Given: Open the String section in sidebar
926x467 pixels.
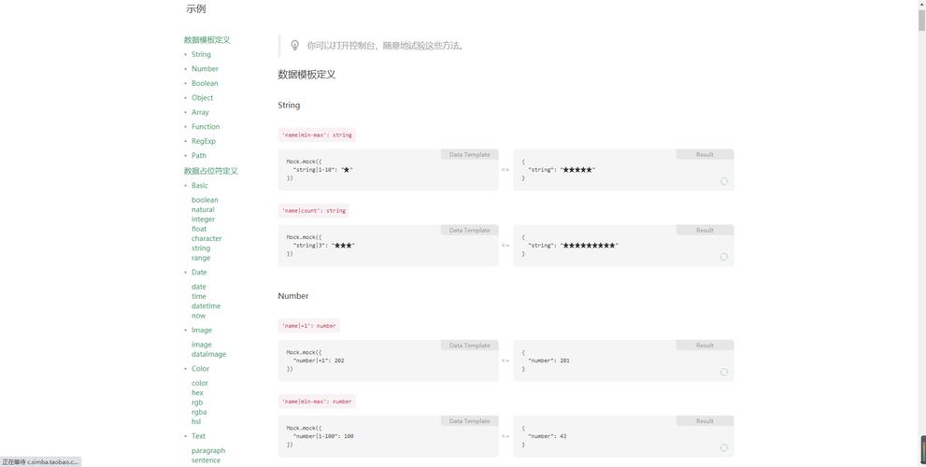Looking at the screenshot, I should tap(201, 54).
